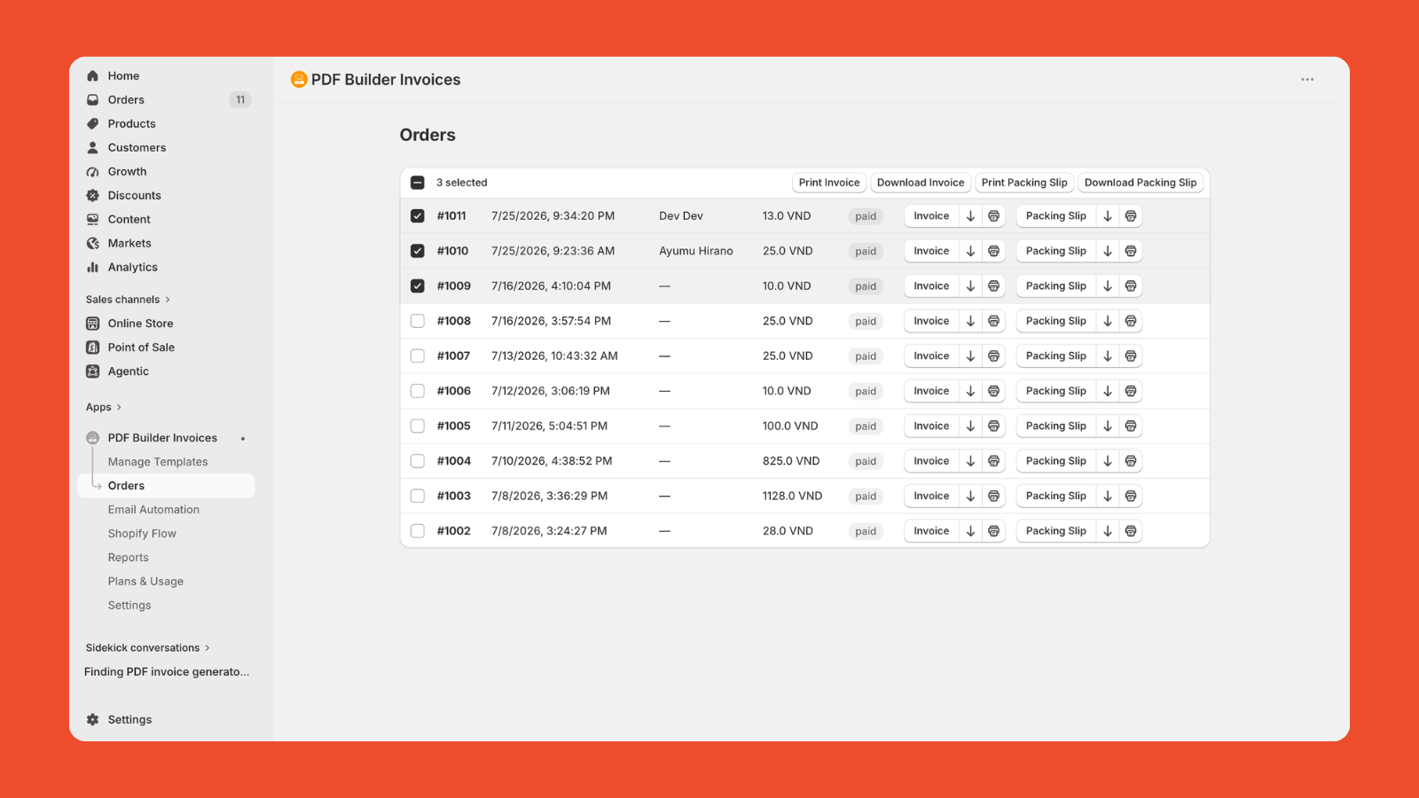Print invoice for order #1005
This screenshot has width=1419, height=798.
coord(994,426)
